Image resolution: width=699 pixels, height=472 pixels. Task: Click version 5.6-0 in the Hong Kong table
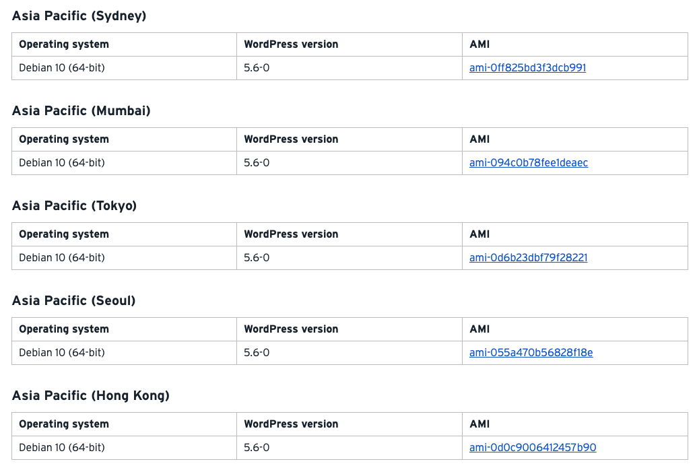tap(257, 448)
